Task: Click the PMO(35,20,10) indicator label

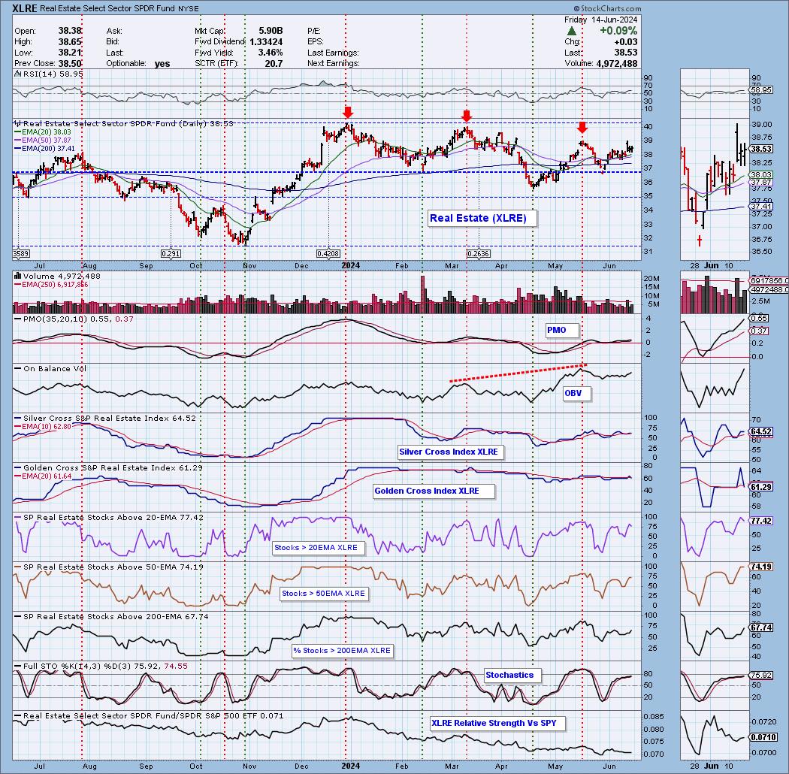Action: (73, 319)
